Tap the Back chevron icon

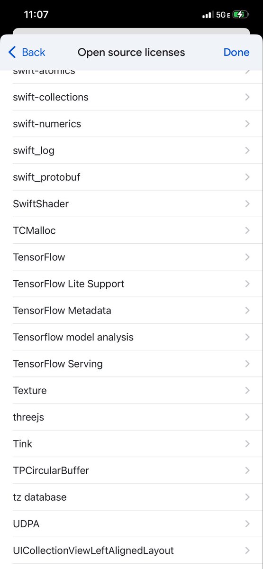coord(12,52)
